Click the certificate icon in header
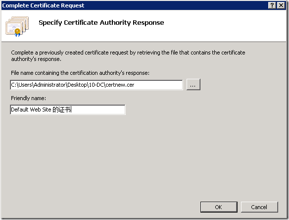This screenshot has width=289, height=220. point(17,26)
